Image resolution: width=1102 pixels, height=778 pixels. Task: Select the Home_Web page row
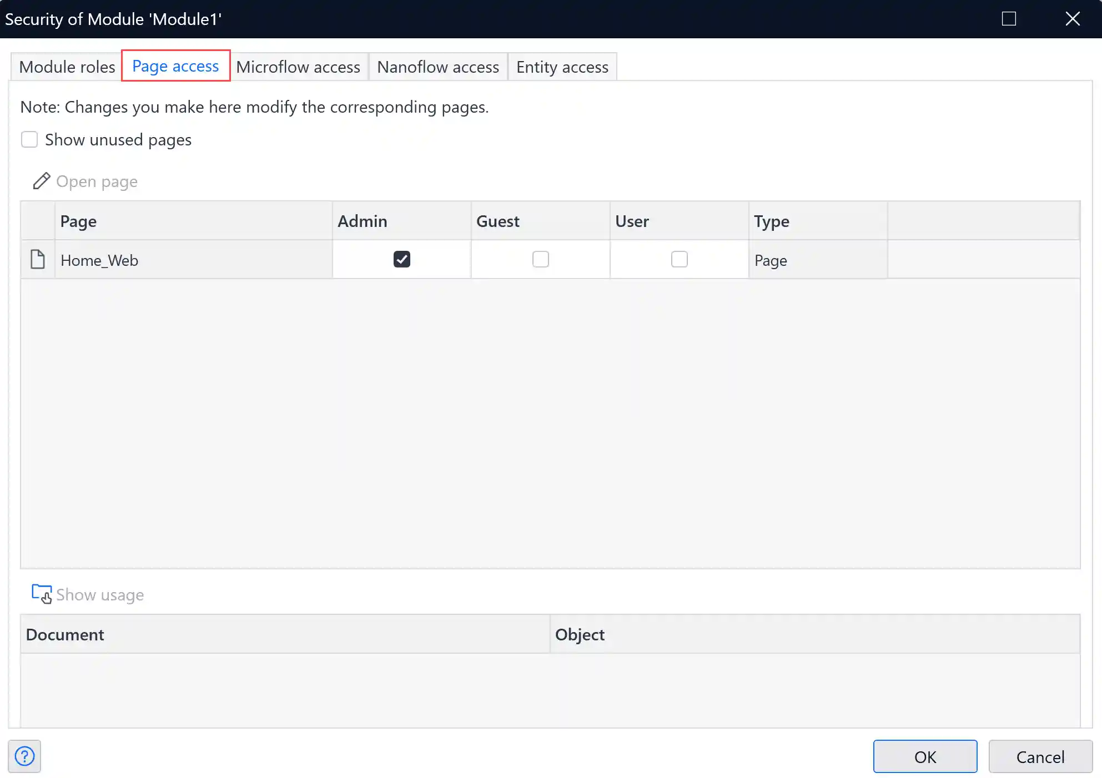pos(167,260)
